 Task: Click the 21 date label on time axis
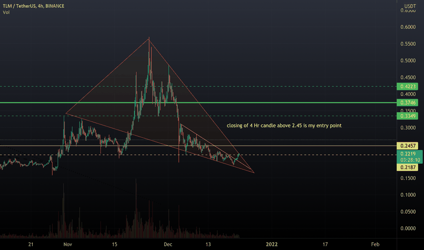31,245
